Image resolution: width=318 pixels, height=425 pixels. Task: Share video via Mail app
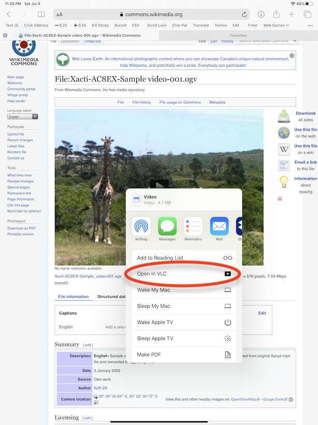[x=220, y=229]
